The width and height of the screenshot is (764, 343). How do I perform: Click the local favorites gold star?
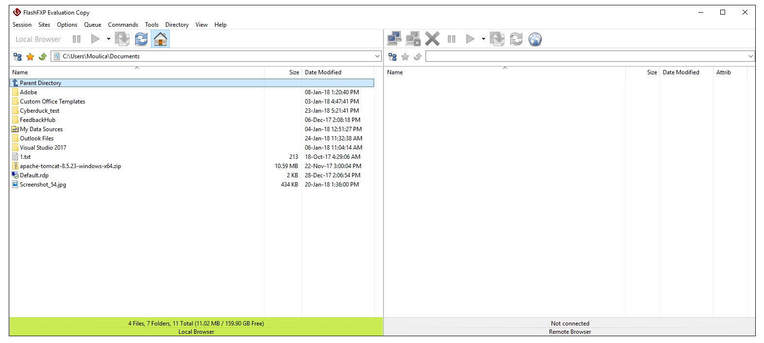point(30,57)
